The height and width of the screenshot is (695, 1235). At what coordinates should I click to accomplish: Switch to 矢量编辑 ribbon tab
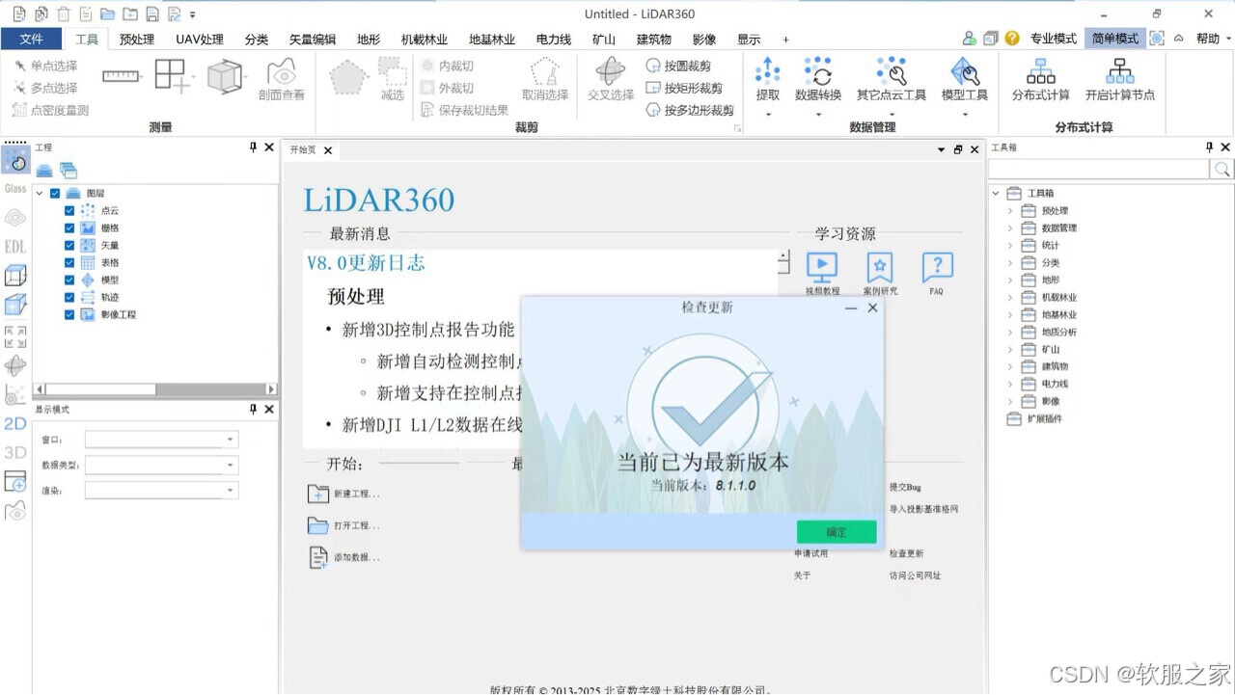(313, 40)
